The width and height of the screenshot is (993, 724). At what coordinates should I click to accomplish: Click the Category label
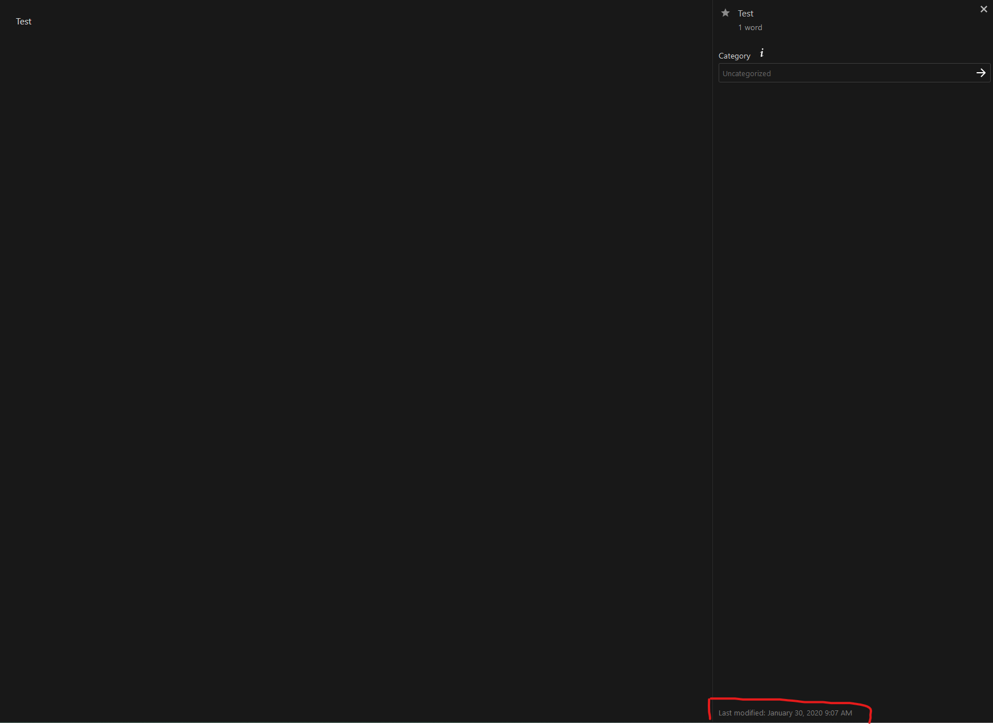[x=735, y=56]
